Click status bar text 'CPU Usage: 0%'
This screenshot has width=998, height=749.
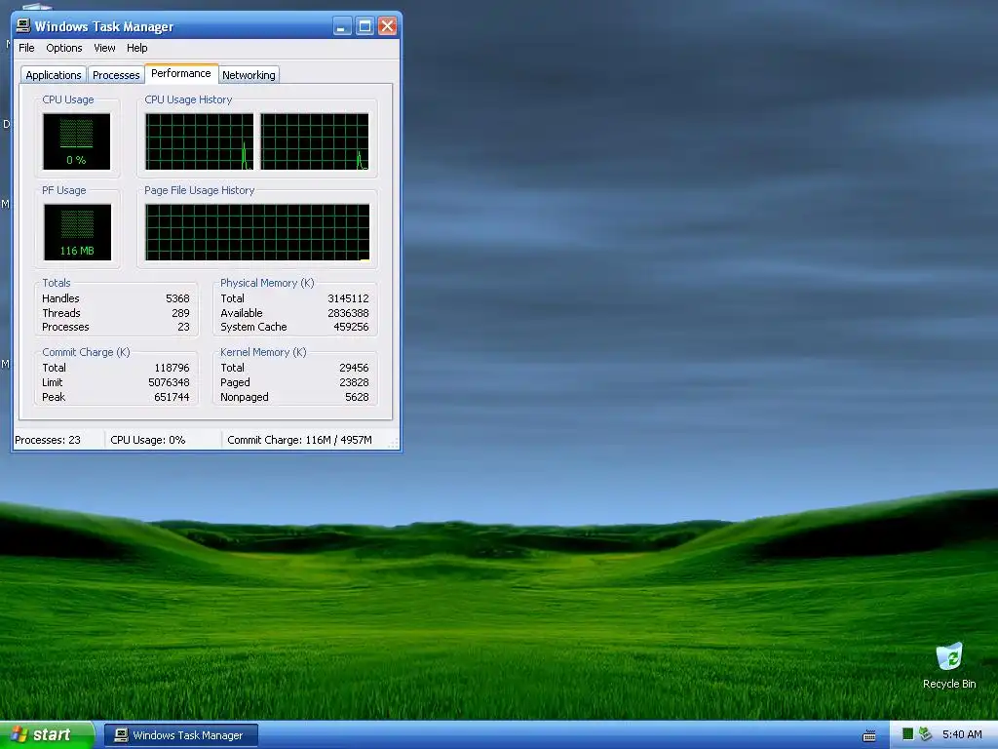click(x=148, y=440)
